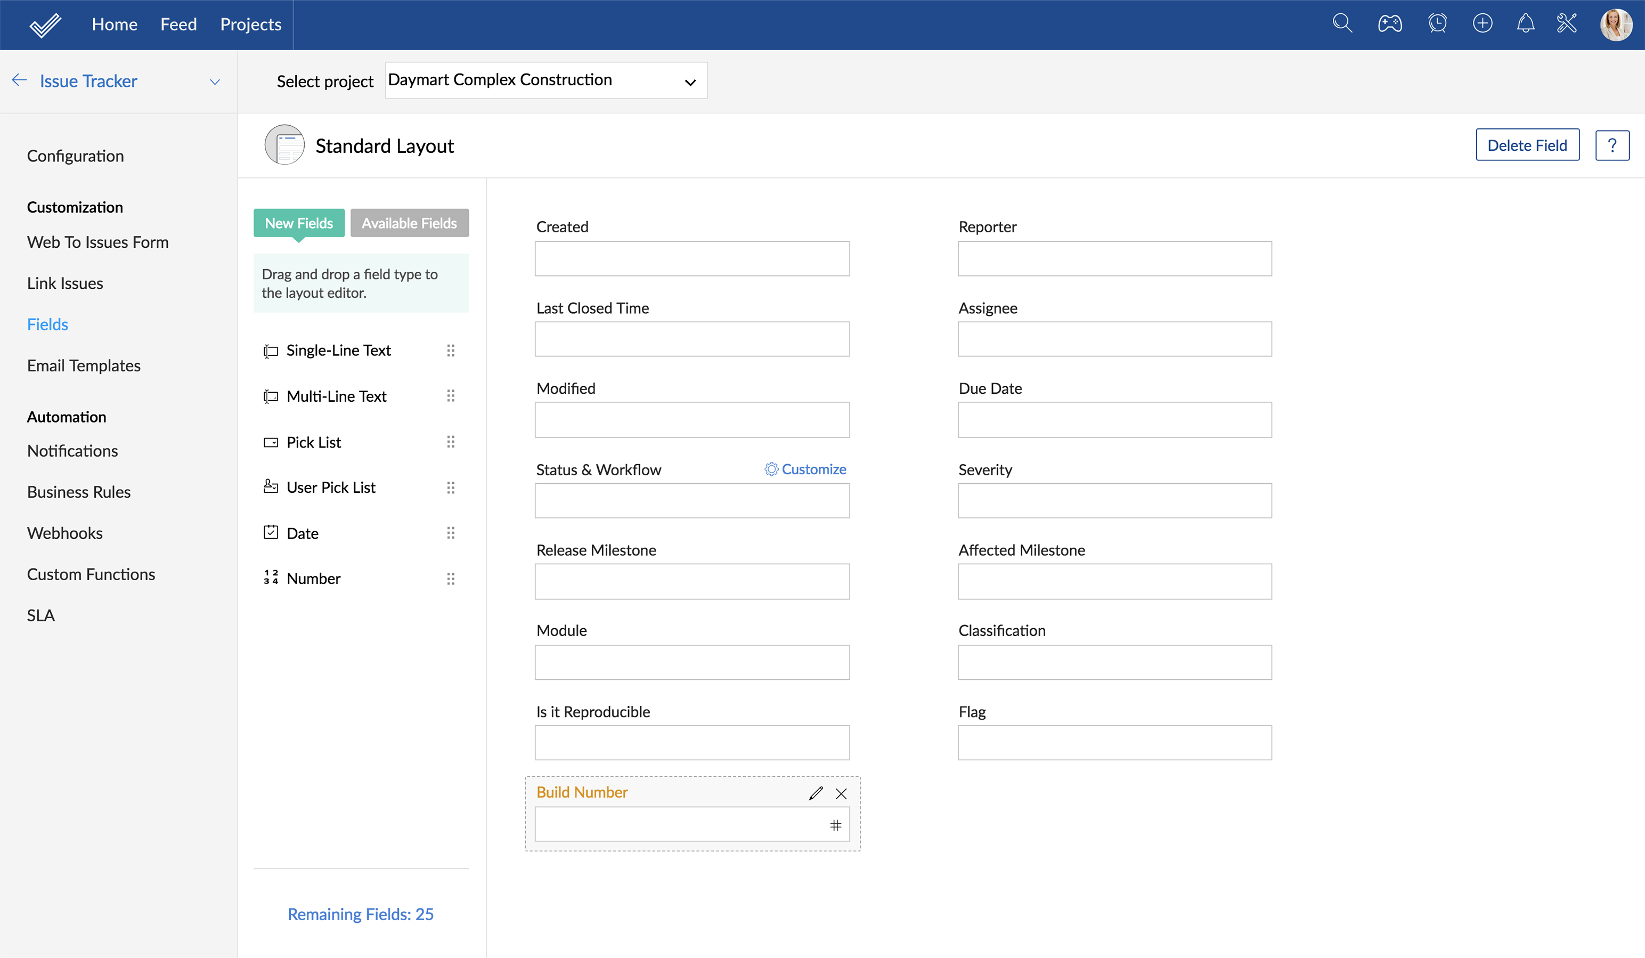Open the global search magnifier icon
This screenshot has width=1645, height=958.
tap(1342, 23)
